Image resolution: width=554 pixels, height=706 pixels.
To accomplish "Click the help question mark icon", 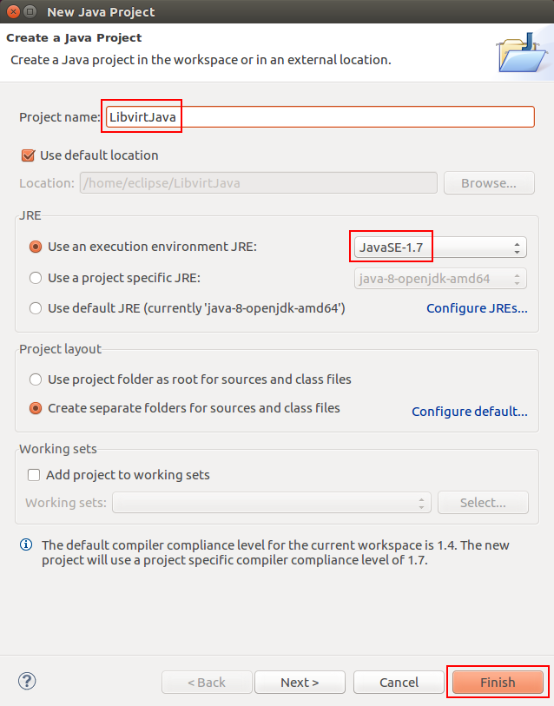I will pos(27,681).
